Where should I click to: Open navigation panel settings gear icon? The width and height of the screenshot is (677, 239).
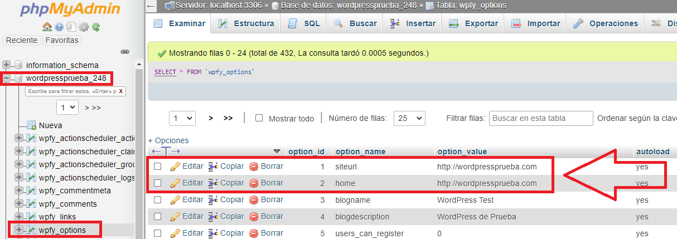[x=84, y=27]
